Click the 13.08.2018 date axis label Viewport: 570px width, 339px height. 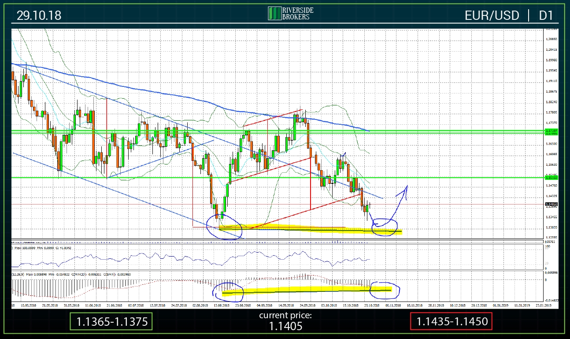[x=222, y=305]
